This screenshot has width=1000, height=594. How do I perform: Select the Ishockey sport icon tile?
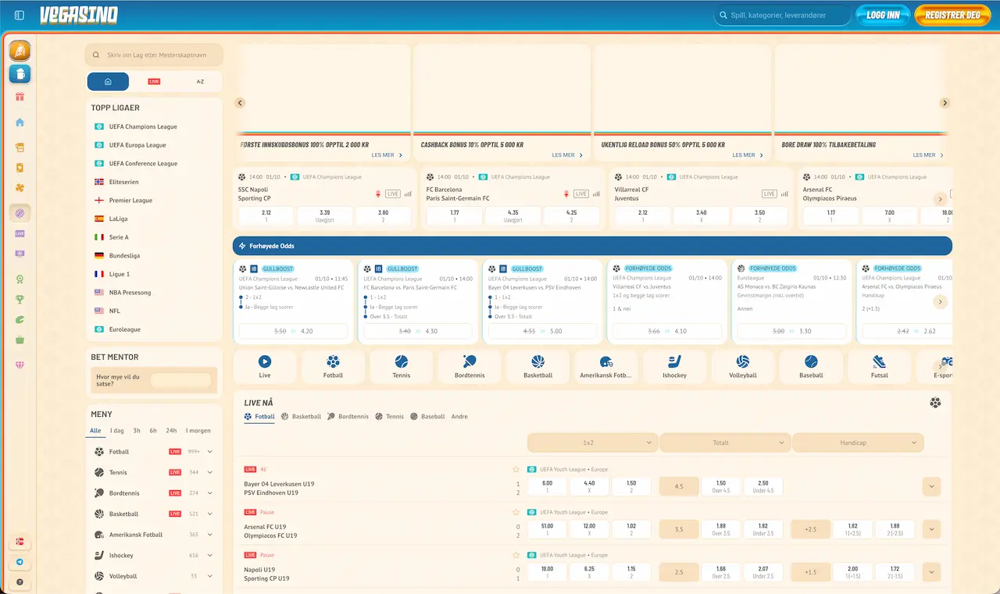tap(674, 366)
